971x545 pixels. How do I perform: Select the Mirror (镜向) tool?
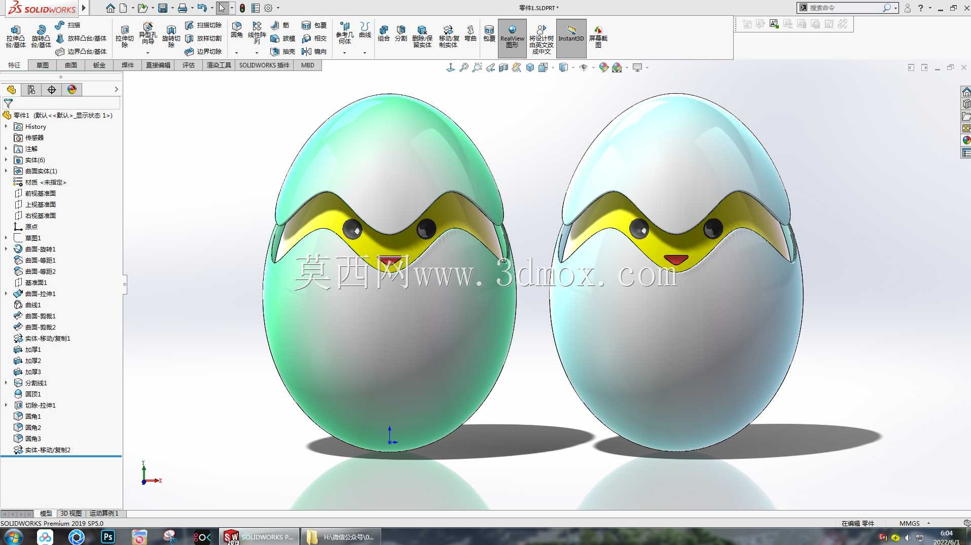click(x=314, y=51)
